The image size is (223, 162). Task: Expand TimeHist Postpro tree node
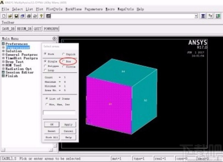coord(4,58)
